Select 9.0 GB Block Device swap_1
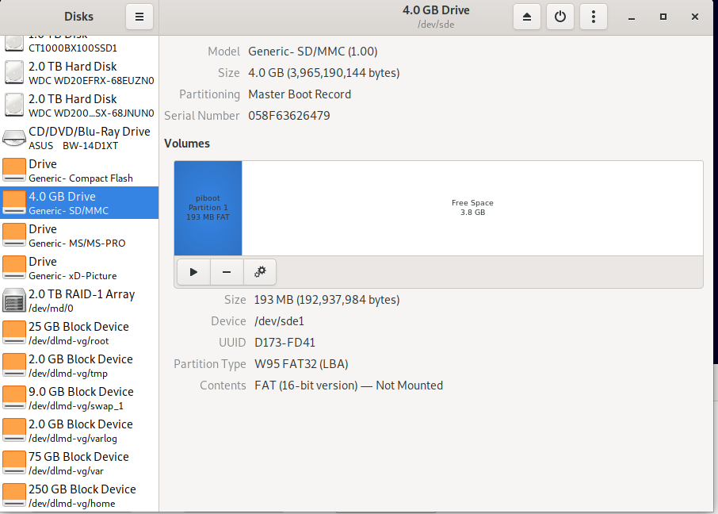Screen dimensions: 718x514 79,398
